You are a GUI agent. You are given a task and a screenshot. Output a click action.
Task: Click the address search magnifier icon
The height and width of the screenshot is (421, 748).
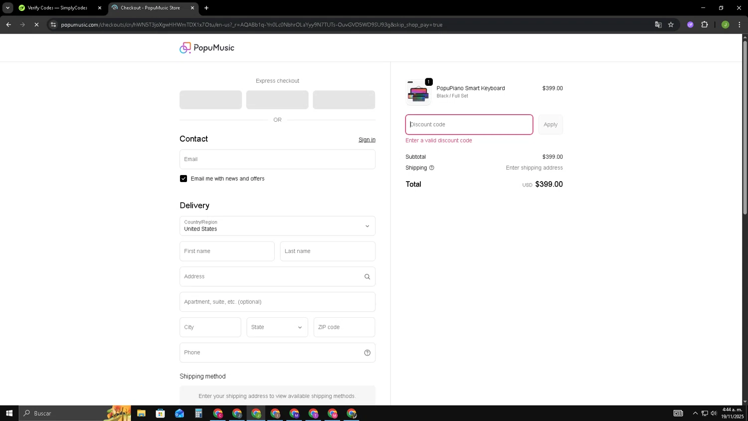click(367, 277)
